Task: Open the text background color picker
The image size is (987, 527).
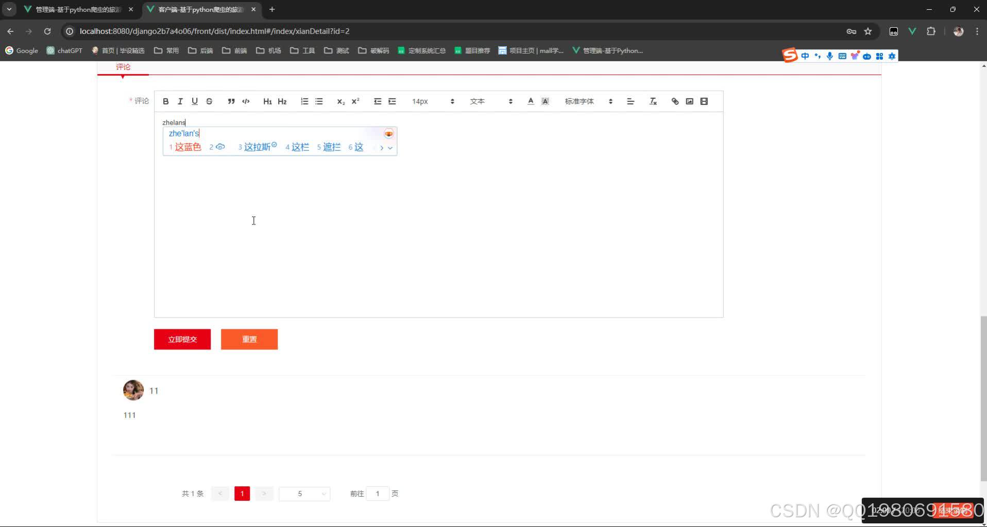Action: click(x=545, y=101)
